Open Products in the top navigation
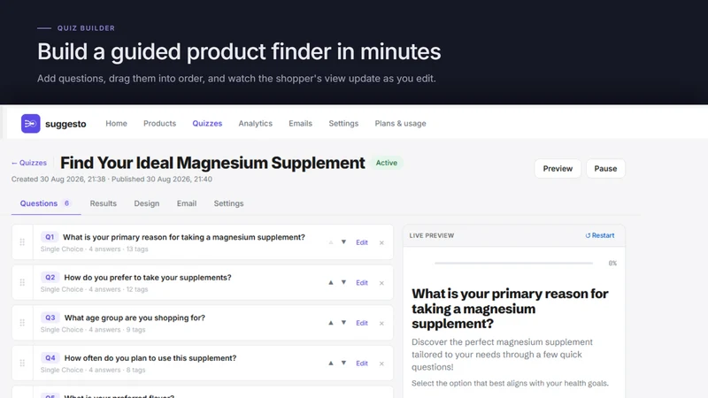The width and height of the screenshot is (708, 398). click(160, 123)
